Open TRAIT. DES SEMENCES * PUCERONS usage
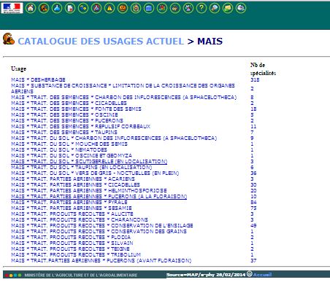The height and width of the screenshot is (285, 330). coord(67,120)
